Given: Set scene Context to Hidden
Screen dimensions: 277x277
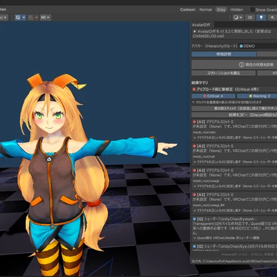Looking at the screenshot, I should [x=237, y=10].
